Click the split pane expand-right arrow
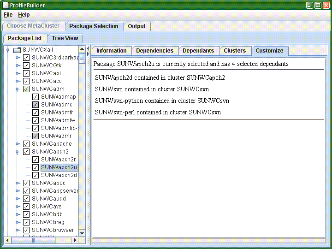Image resolution: width=332 pixels, height=249 pixels. pyautogui.click(x=88, y=54)
